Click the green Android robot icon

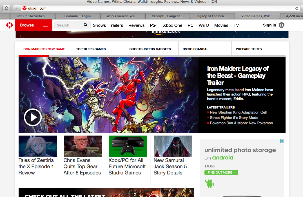click(209, 183)
